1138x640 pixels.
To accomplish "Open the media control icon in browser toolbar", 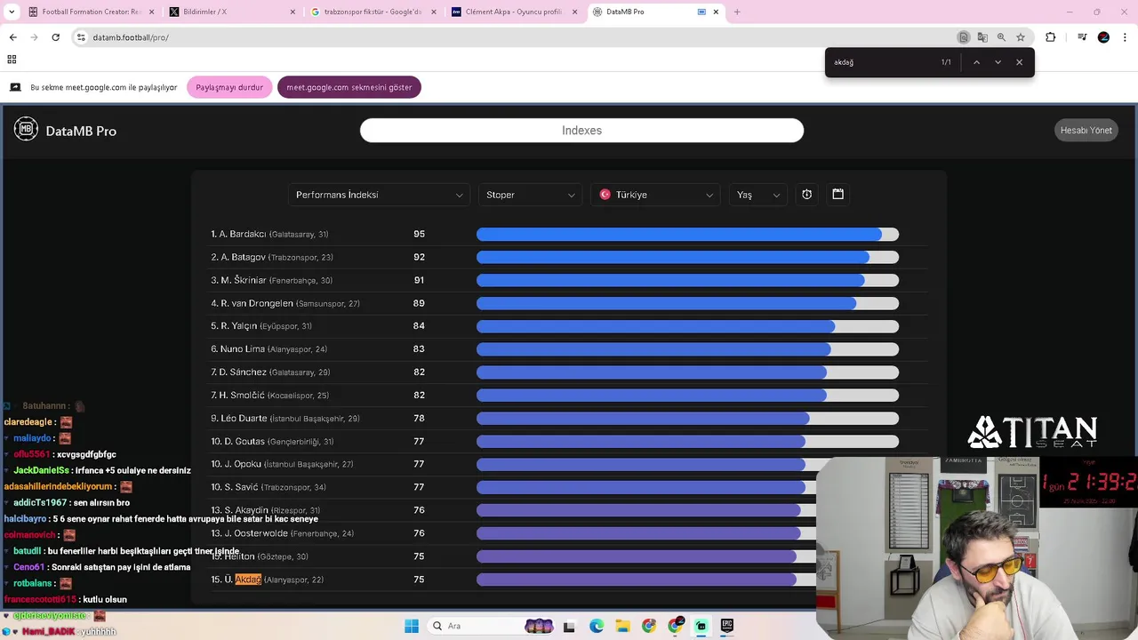I will click(1082, 37).
